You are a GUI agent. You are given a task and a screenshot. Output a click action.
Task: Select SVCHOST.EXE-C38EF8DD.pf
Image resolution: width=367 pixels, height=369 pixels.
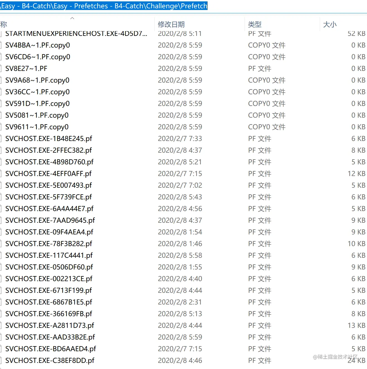pyautogui.click(x=50, y=361)
